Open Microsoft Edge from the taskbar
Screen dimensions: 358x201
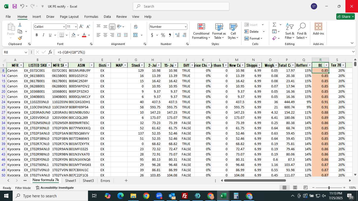click(120, 196)
